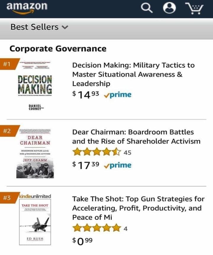Click the $0.99 price

83,241
